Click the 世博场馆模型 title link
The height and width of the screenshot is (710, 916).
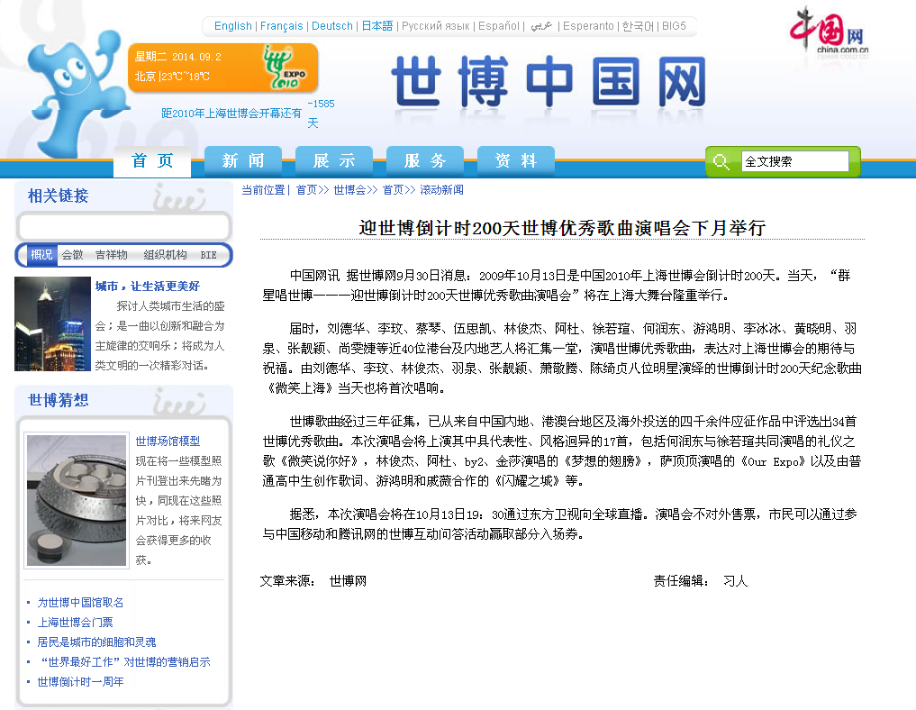168,441
